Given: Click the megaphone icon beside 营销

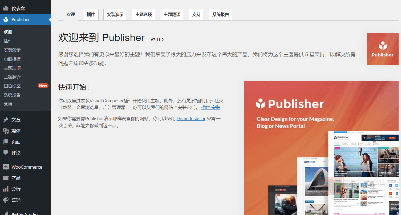Looking at the screenshot, I should click(x=6, y=200).
